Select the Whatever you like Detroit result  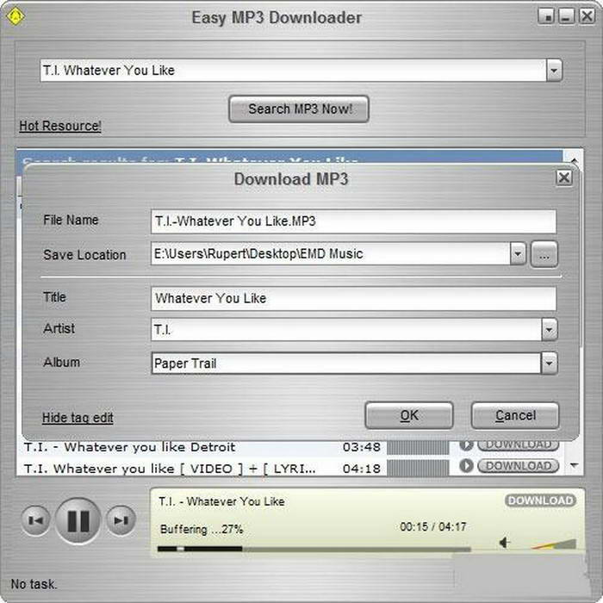[129, 447]
